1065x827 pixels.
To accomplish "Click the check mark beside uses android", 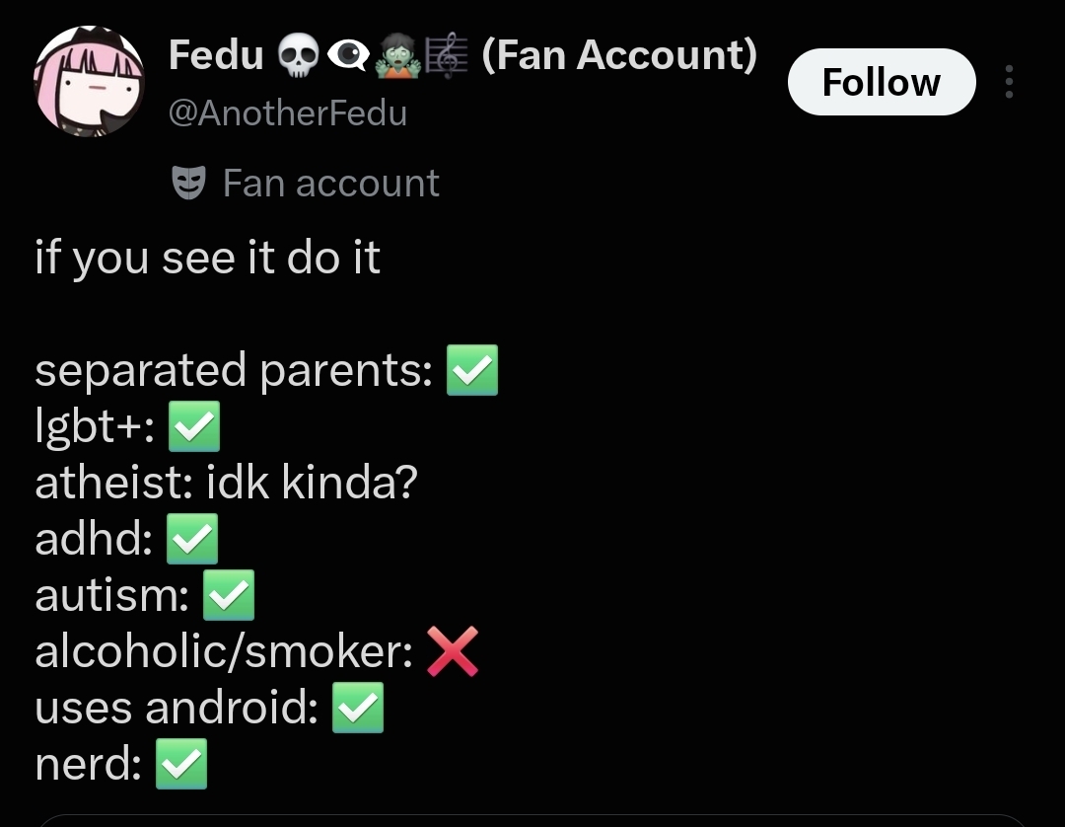I will [358, 708].
